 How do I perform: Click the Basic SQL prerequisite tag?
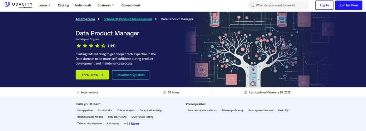(x=283, y=111)
